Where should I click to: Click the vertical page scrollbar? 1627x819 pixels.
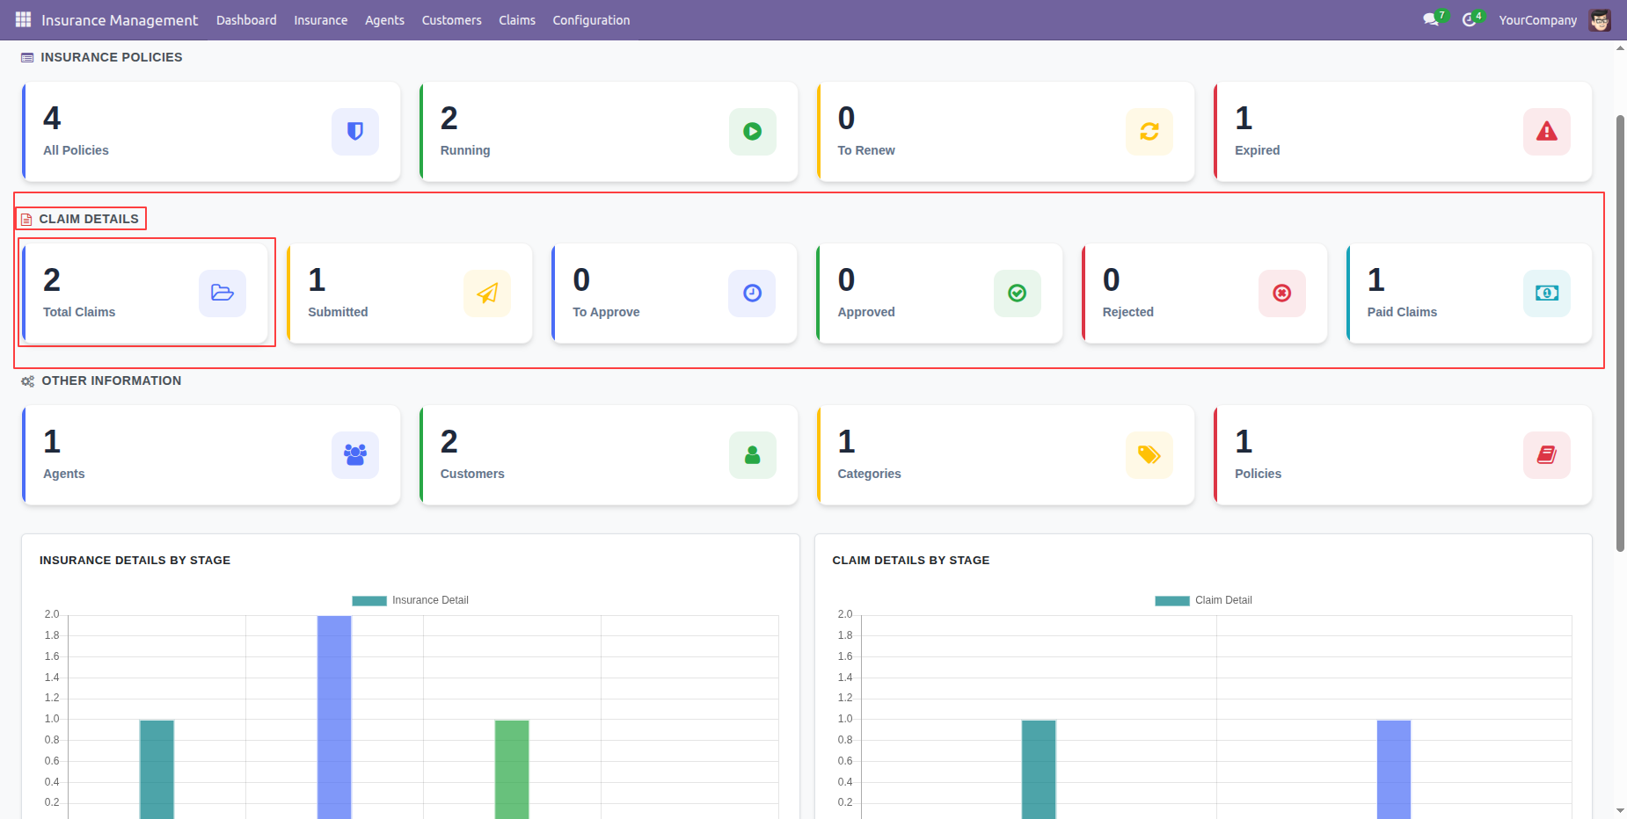click(x=1620, y=334)
